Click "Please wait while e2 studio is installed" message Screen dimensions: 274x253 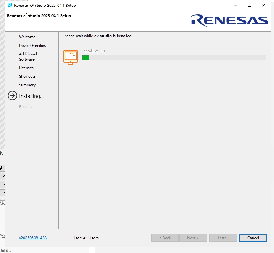(98, 36)
